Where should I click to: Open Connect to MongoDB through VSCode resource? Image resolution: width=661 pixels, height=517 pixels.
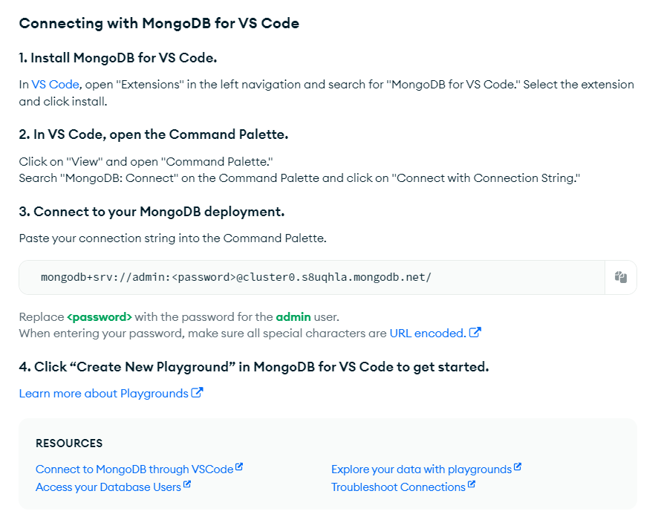[134, 469]
